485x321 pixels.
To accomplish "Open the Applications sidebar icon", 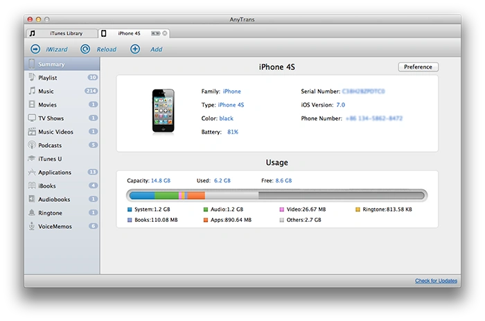I will [x=32, y=172].
